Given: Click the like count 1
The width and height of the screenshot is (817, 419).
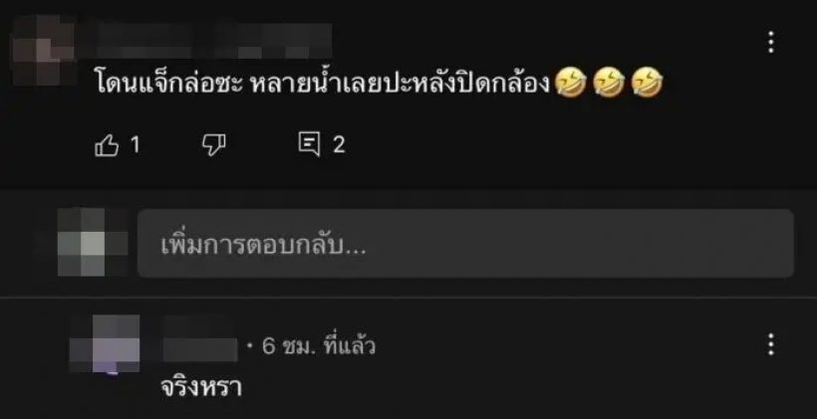Looking at the screenshot, I should (135, 145).
